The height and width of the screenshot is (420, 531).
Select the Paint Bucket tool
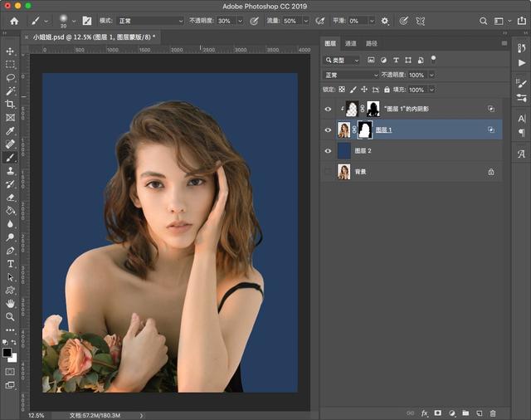(x=10, y=211)
